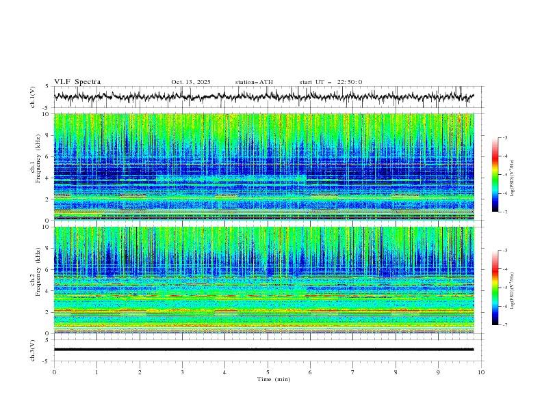Click the ch.2 PSD color scale bar
The image size is (542, 418).
pyautogui.click(x=495, y=288)
